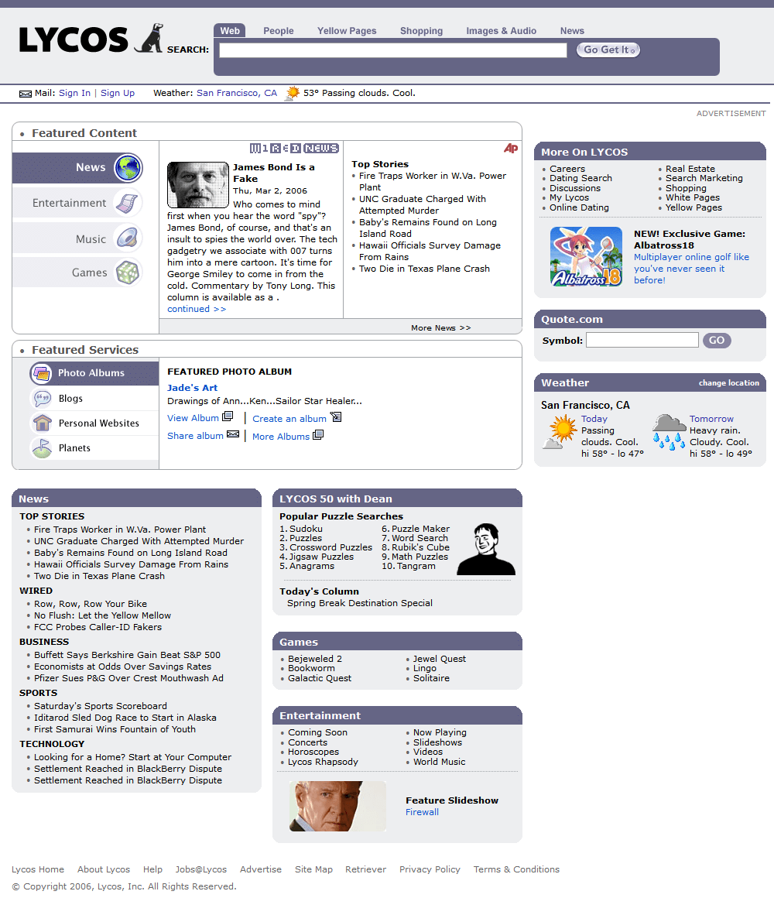
Task: Click the Planets icon
Action: pos(42,448)
